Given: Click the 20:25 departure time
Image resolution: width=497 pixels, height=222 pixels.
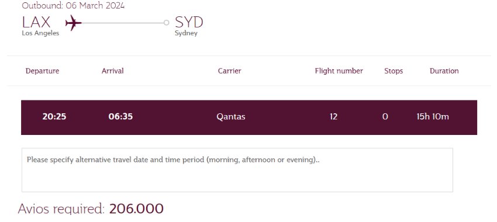Looking at the screenshot, I should [54, 116].
